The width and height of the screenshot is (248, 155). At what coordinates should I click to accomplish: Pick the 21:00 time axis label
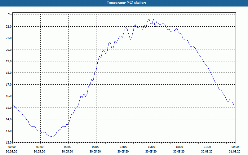pos(207,147)
